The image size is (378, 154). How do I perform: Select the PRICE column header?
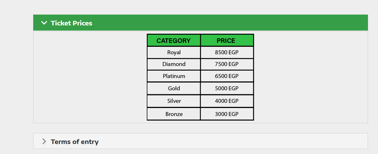(x=227, y=41)
